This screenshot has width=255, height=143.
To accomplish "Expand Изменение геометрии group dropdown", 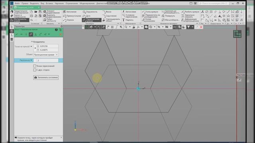I will coord(197,24).
